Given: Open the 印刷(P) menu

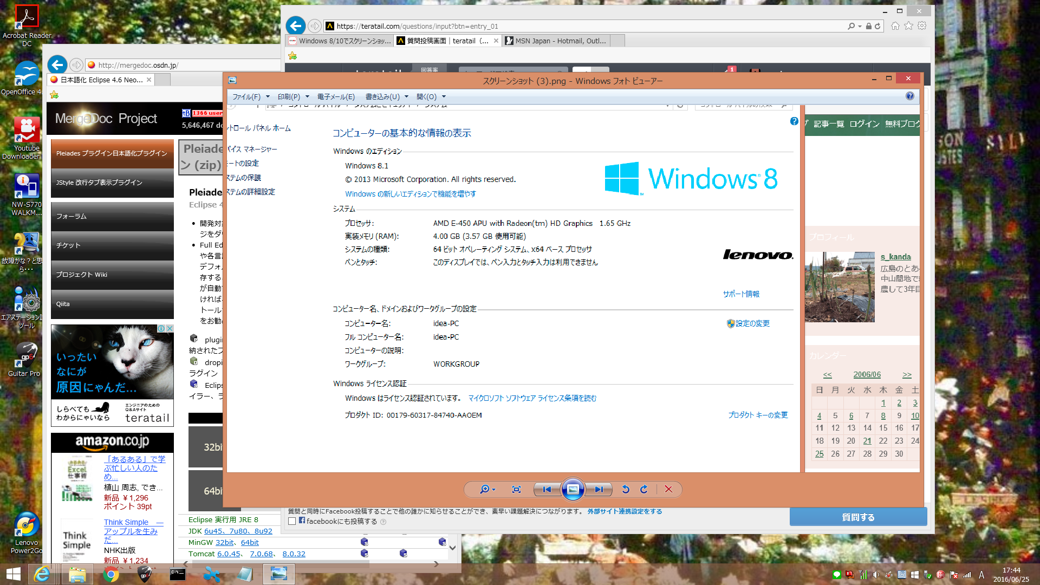Looking at the screenshot, I should click(x=289, y=97).
